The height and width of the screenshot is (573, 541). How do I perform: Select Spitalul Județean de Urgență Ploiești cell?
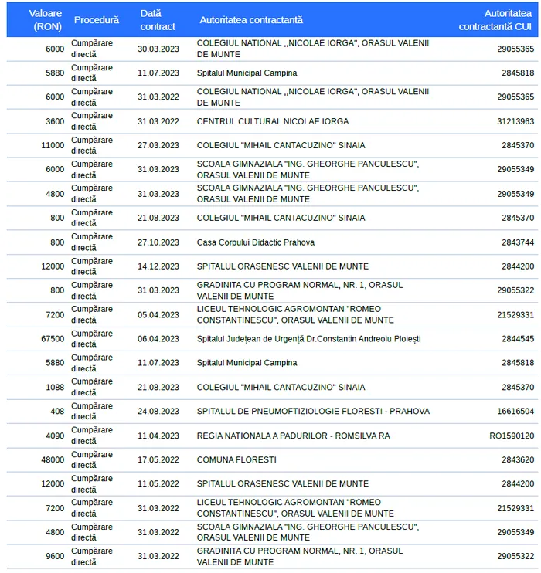click(308, 339)
